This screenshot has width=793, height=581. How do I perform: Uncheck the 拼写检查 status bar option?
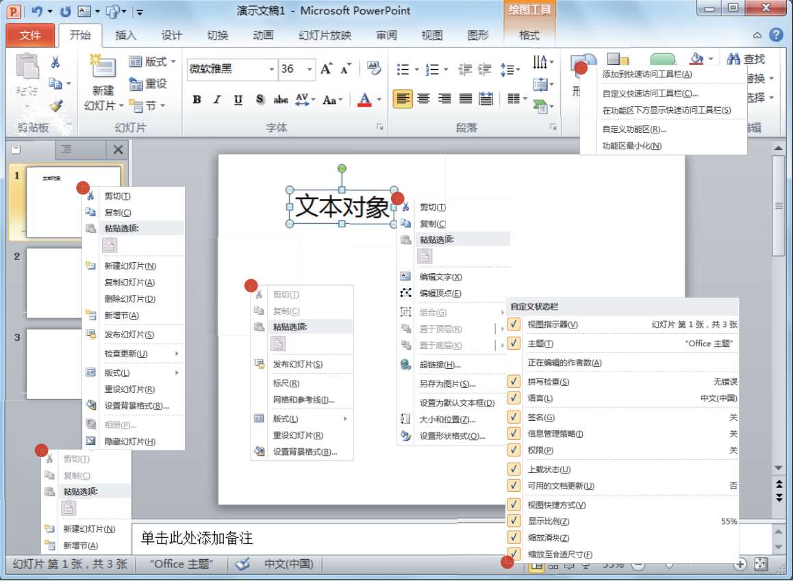pyautogui.click(x=515, y=381)
